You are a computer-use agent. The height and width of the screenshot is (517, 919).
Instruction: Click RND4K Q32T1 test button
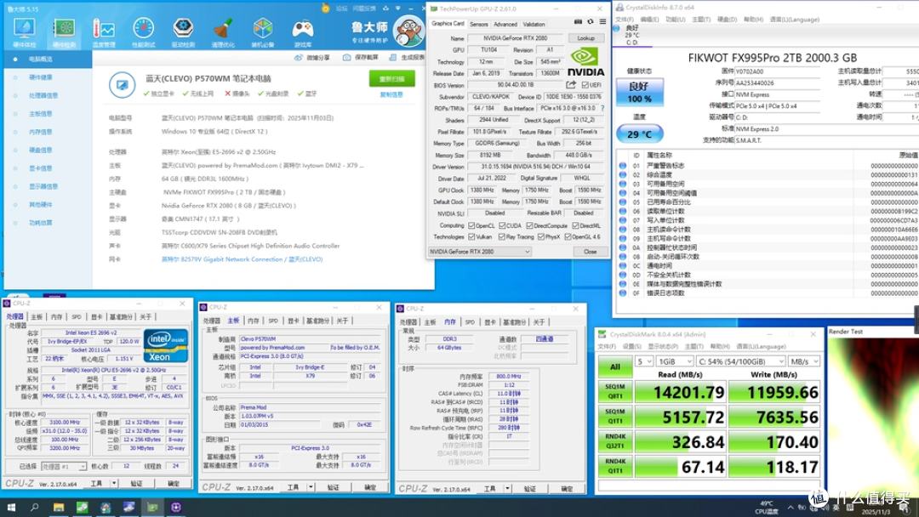pos(615,441)
